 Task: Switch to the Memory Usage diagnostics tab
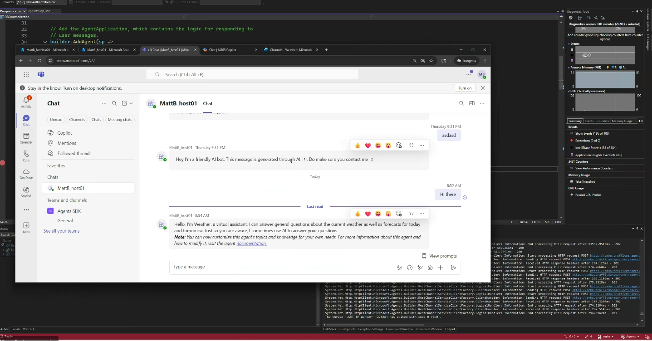coord(622,121)
